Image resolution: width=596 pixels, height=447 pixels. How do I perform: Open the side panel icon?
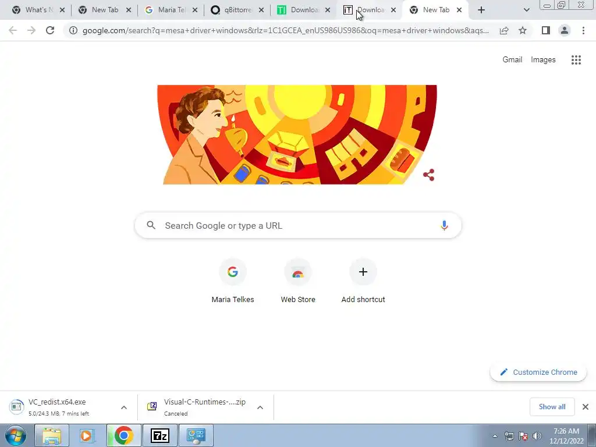point(546,30)
